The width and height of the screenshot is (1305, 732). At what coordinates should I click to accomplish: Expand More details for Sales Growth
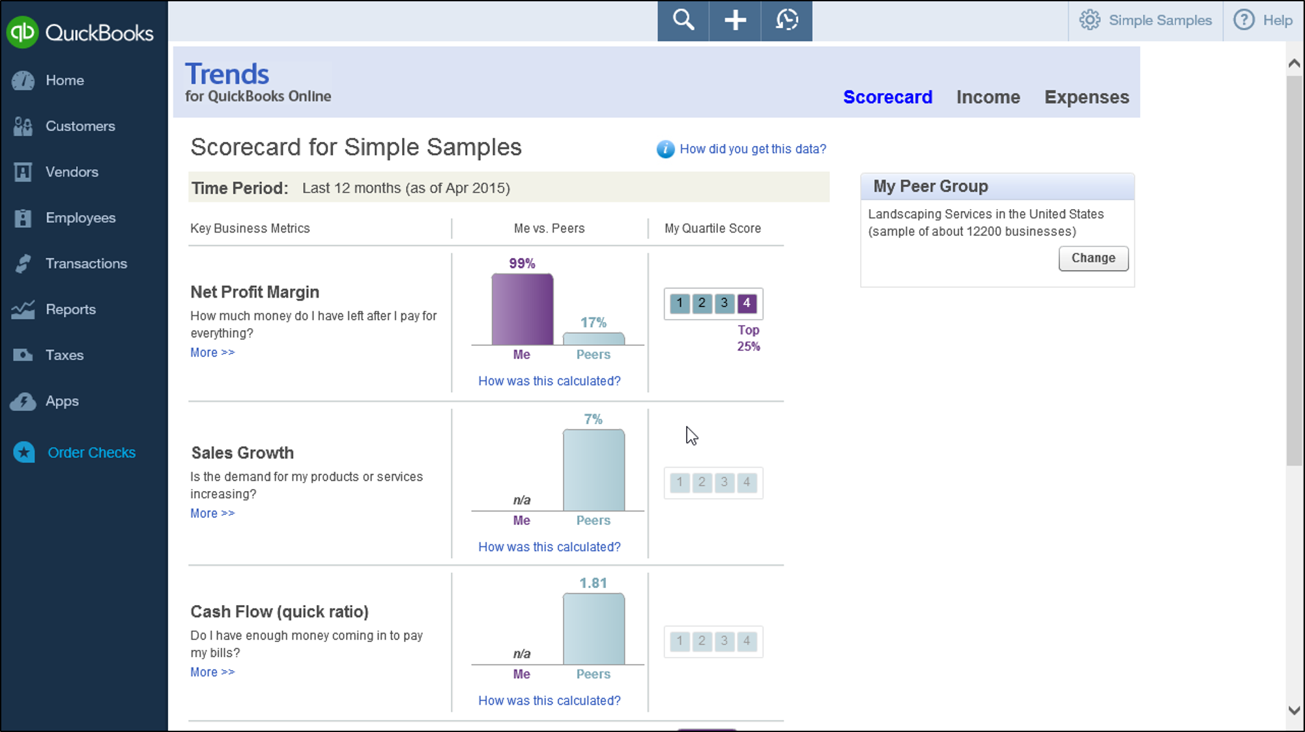[212, 513]
